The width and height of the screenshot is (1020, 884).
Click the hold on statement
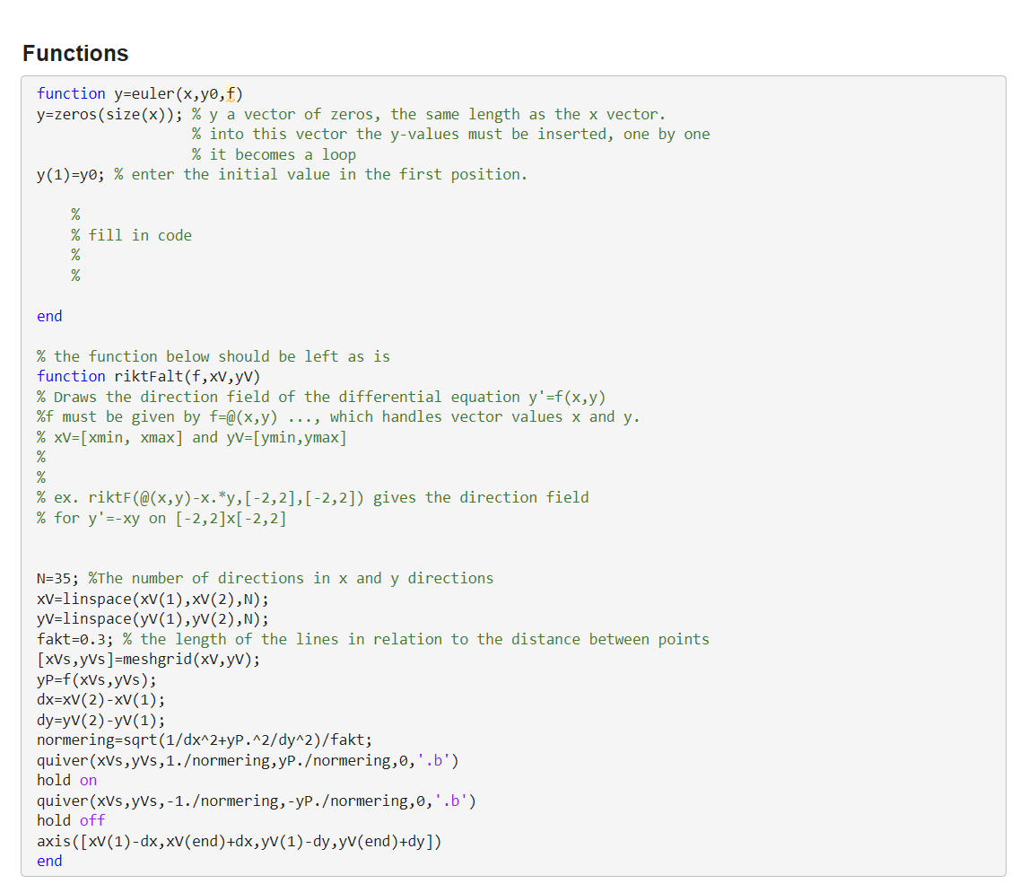[65, 780]
